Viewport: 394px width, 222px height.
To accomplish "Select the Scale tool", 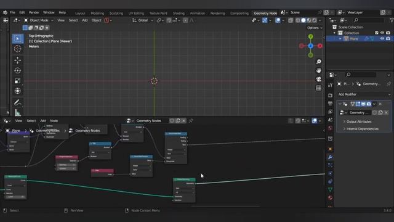I will pyautogui.click(x=18, y=81).
